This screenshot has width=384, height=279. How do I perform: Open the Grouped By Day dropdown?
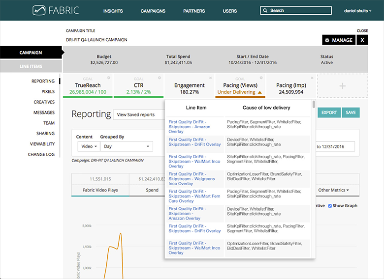coord(127,146)
